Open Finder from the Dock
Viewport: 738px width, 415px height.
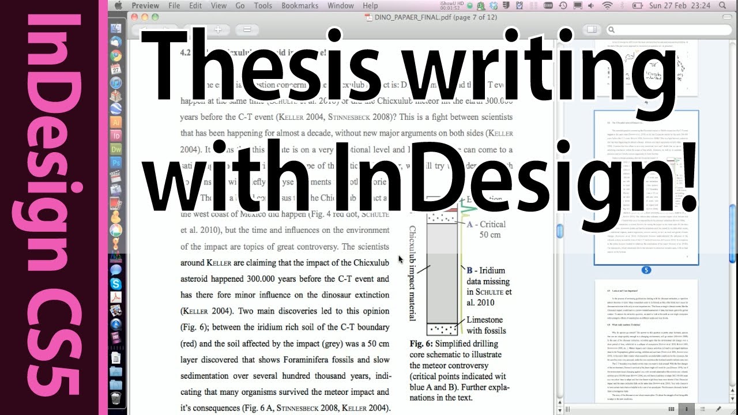click(x=116, y=28)
